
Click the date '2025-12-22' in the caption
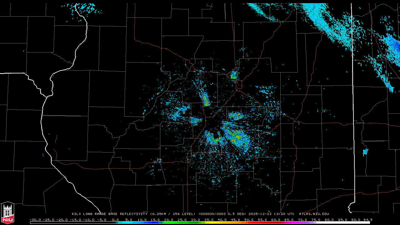pos(260,214)
